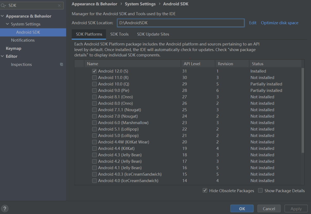Check Android 6.0 (Marshmallow) checkbox
This screenshot has width=311, height=214.
[x=94, y=123]
